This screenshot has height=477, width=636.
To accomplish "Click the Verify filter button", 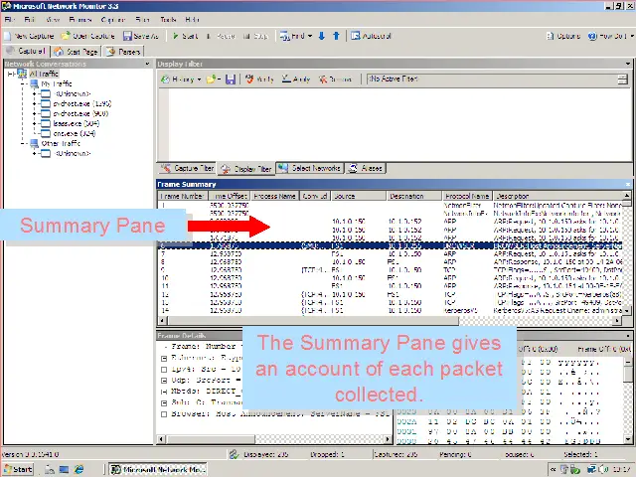I will pos(259,79).
